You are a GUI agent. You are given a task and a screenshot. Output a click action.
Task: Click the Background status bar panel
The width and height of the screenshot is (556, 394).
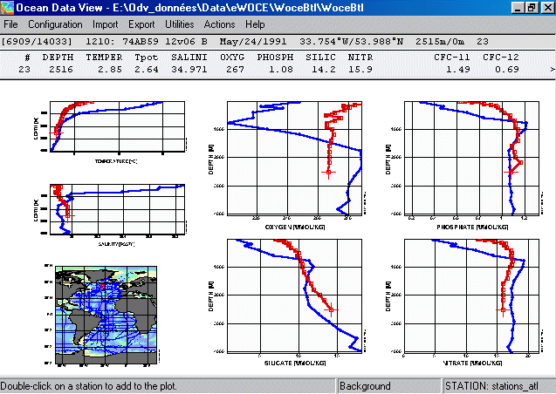[x=388, y=385]
